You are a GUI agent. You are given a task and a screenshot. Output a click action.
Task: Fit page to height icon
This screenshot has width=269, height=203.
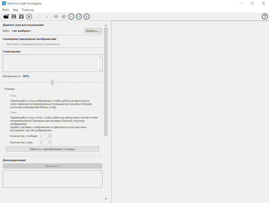(x=64, y=17)
